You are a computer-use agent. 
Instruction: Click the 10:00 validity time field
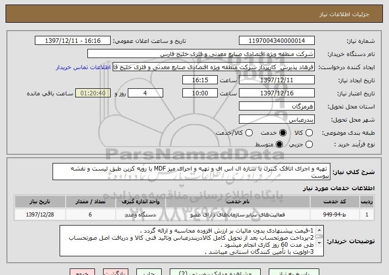(200, 93)
